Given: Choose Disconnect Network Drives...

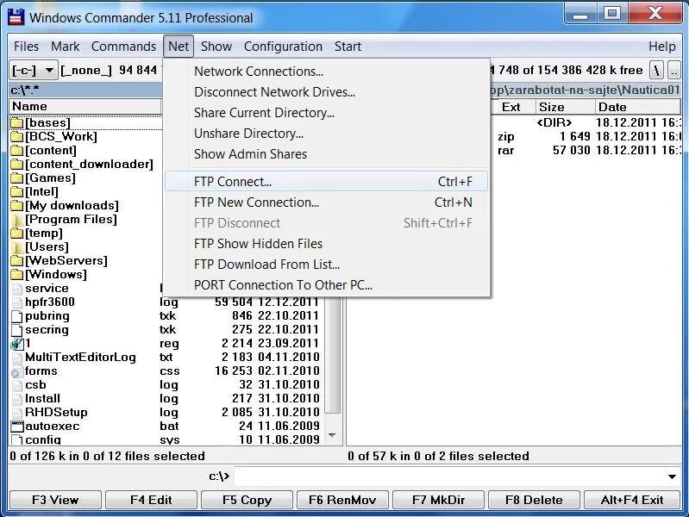Looking at the screenshot, I should coord(327,92).
